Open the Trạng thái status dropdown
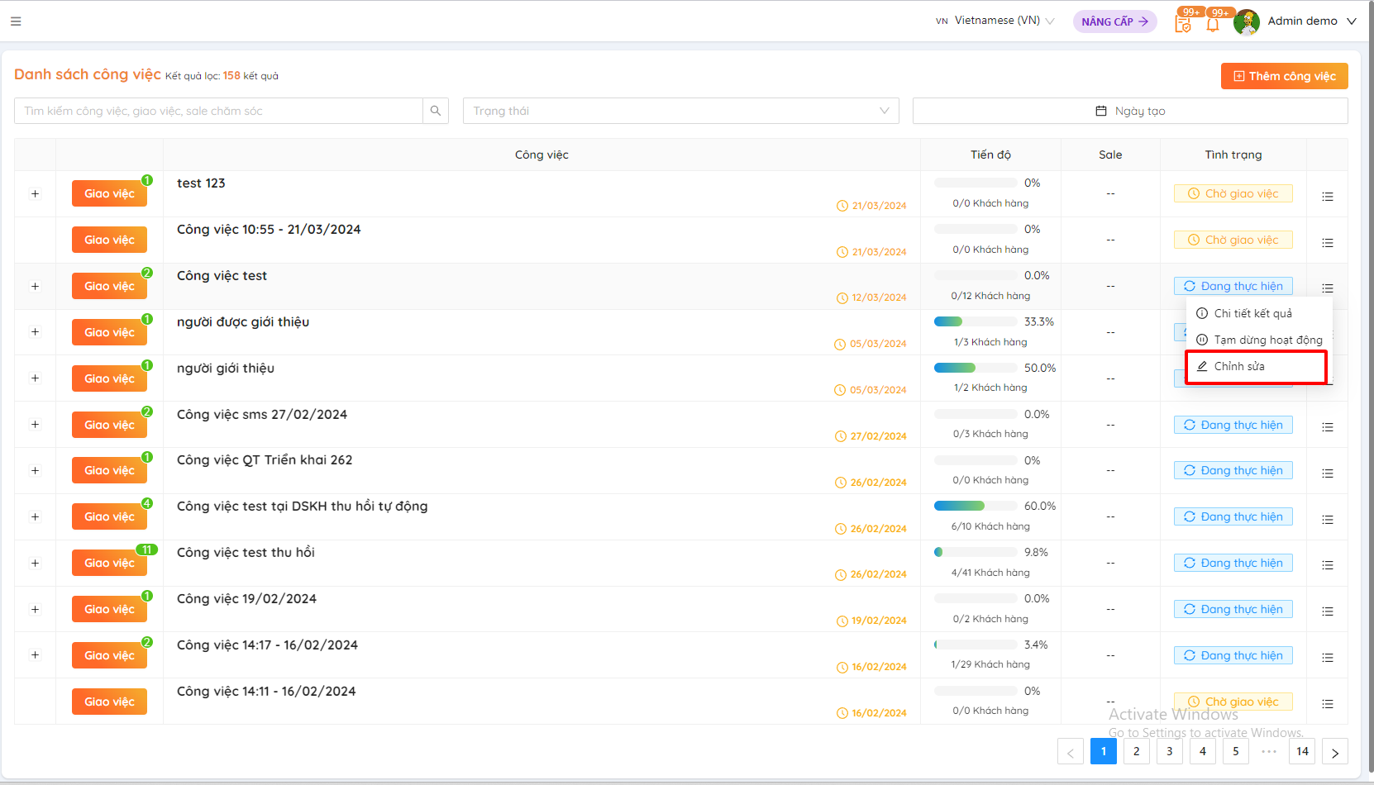The width and height of the screenshot is (1374, 785). 681,111
